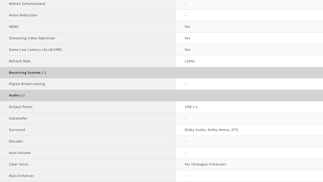Select the Noise Reduction row label

[x=23, y=15]
